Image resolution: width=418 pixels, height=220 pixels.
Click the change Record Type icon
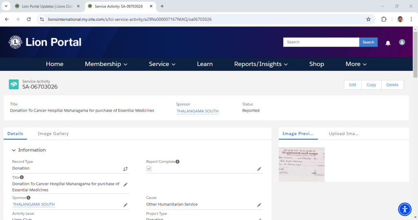(x=125, y=169)
